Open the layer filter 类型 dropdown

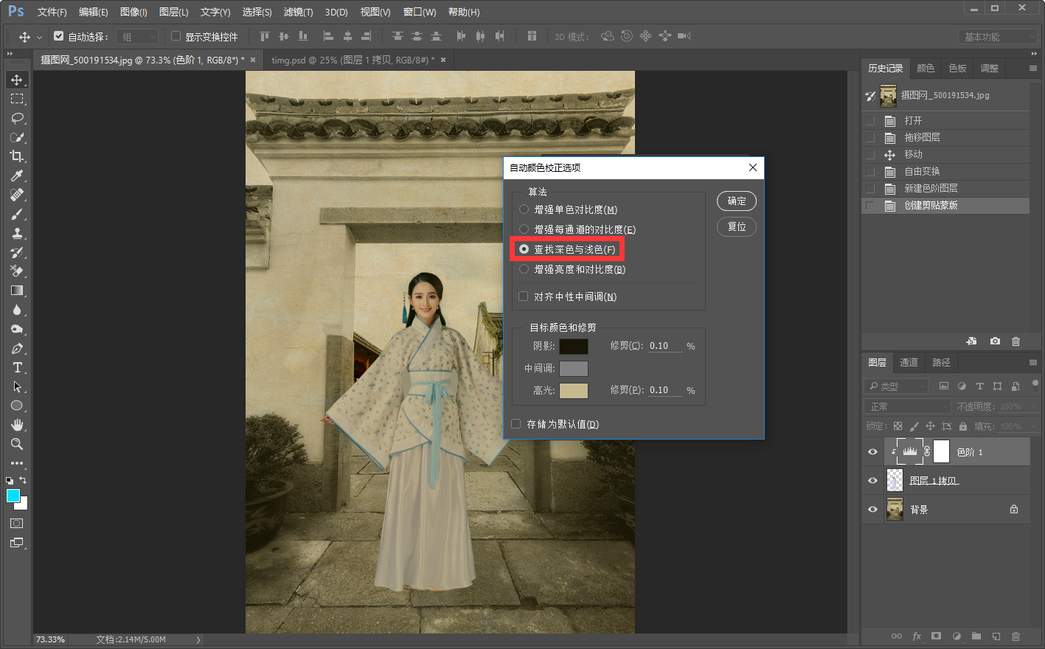coord(897,386)
